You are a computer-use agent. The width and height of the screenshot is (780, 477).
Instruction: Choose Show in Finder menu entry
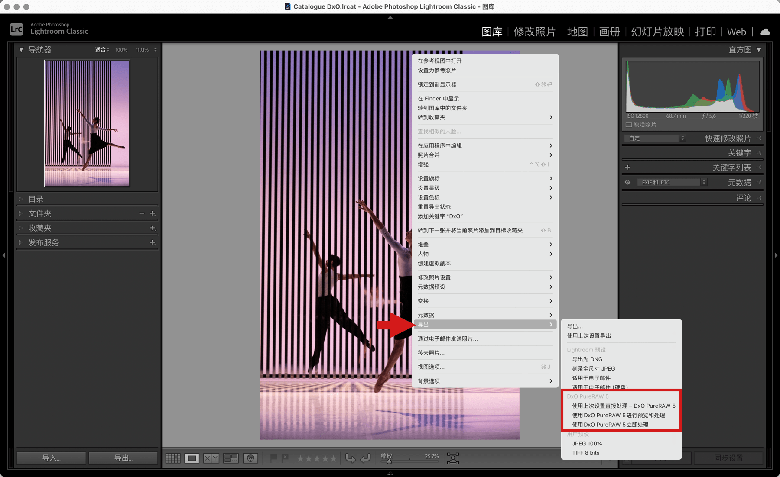tap(485, 98)
